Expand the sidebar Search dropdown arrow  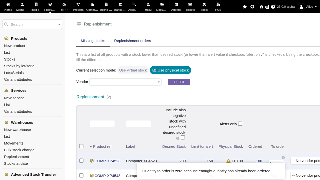point(59,24)
